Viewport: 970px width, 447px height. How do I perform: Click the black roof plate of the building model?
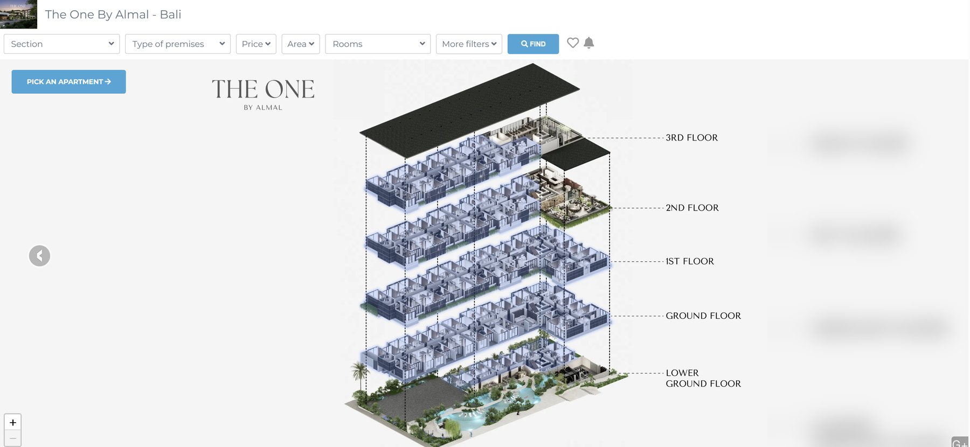coord(469,110)
